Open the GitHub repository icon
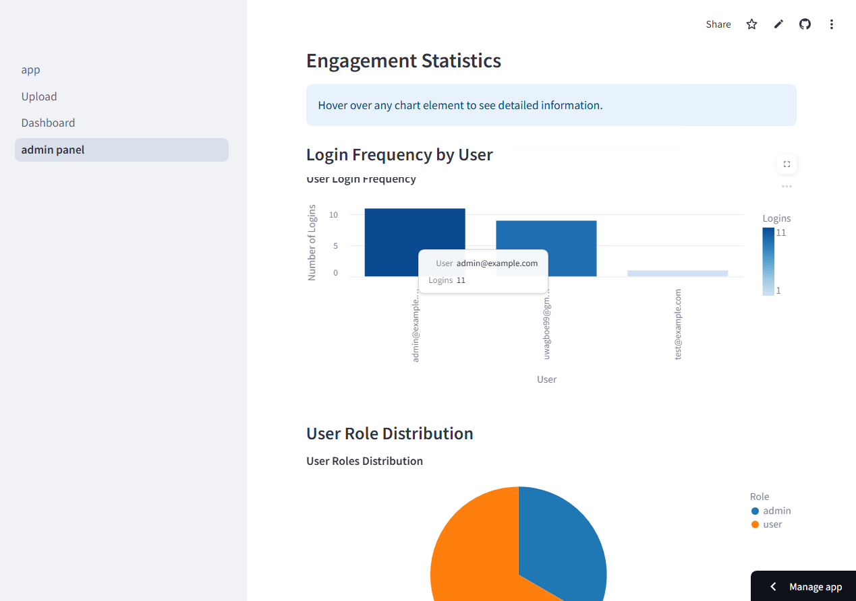Image resolution: width=856 pixels, height=601 pixels. tap(805, 24)
